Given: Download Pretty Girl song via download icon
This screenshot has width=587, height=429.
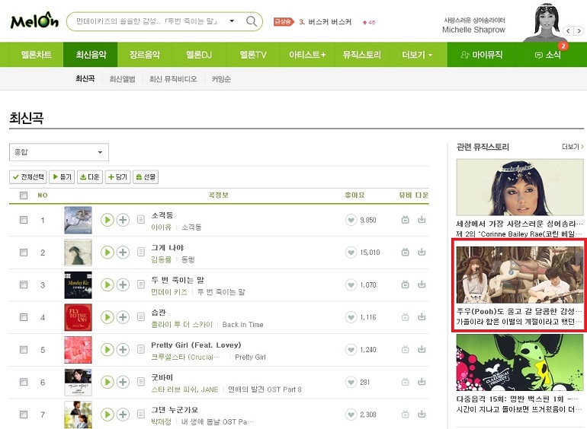Looking at the screenshot, I should point(422,349).
